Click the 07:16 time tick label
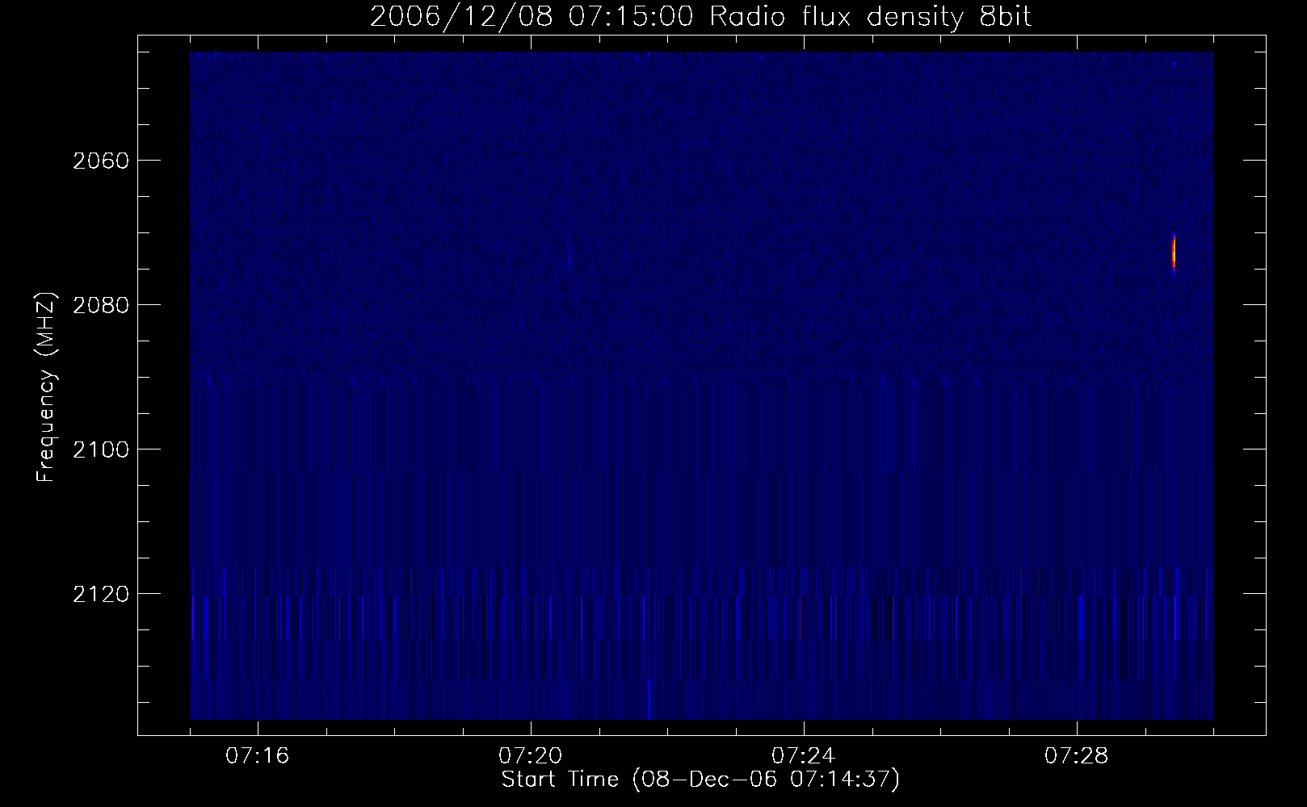The image size is (1307, 807). click(257, 756)
